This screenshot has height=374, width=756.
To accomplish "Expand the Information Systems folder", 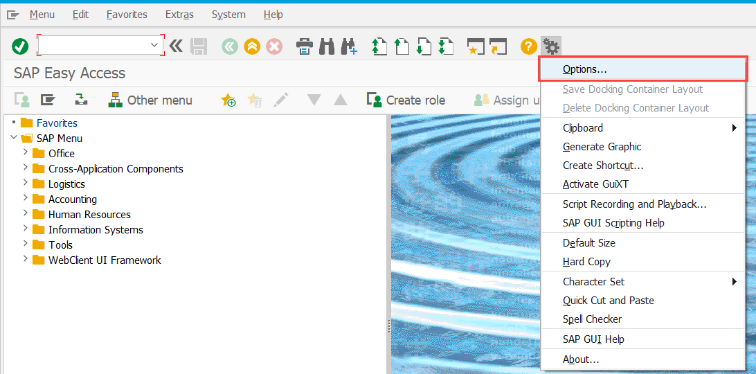I will point(25,229).
